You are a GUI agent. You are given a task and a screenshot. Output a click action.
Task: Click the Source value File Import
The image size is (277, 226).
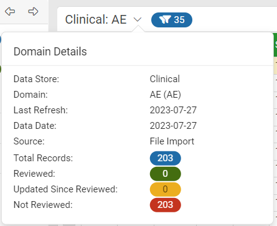[172, 141]
